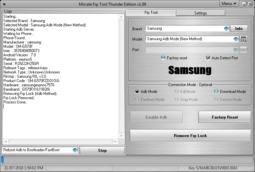Click the Enable Adb button
Viewport: 255px width, 172px height.
pyautogui.click(x=156, y=117)
